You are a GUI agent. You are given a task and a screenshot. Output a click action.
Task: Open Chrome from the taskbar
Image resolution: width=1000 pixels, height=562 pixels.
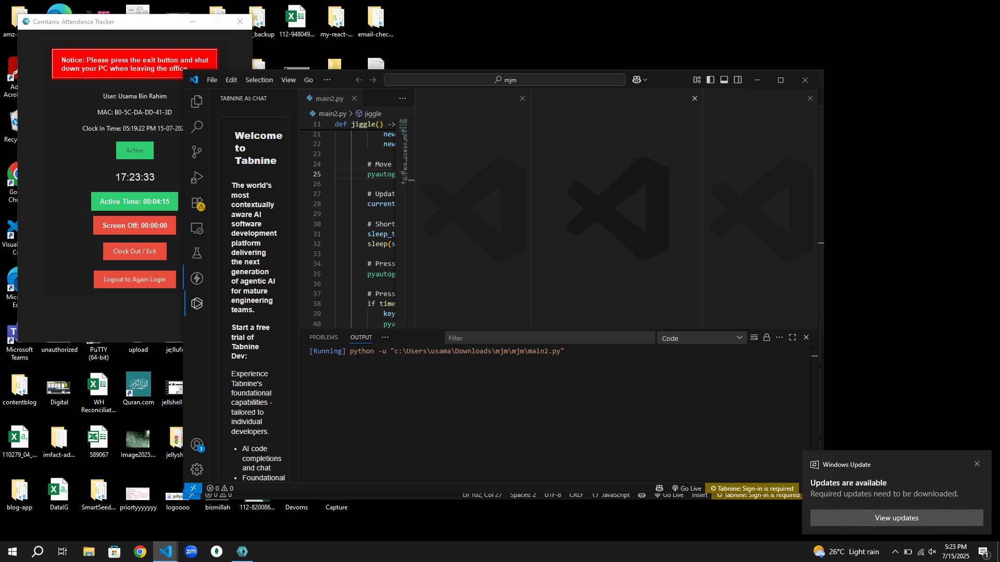coord(140,552)
